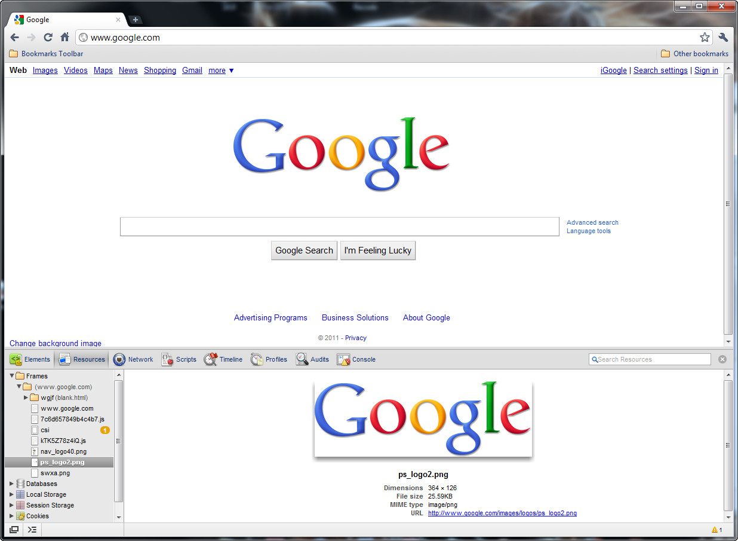
Task: Click the Google logo preview thumbnail
Action: coord(423,419)
